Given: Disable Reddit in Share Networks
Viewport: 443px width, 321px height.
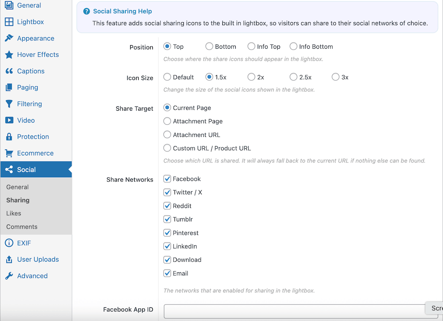Looking at the screenshot, I should [x=167, y=205].
